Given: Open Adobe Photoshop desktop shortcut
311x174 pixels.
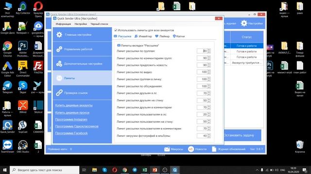Looking at the screenshot, I should coord(23,49).
